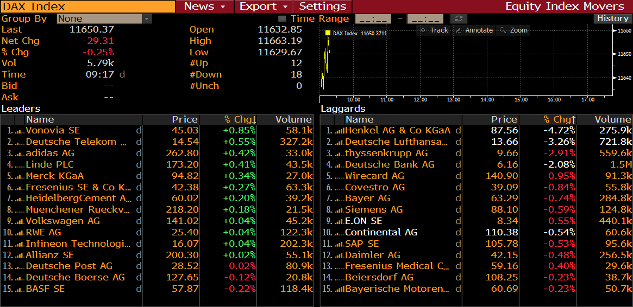The height and width of the screenshot is (307, 633).
Task: Select Linde PLC in Leaders
Action: 49,165
